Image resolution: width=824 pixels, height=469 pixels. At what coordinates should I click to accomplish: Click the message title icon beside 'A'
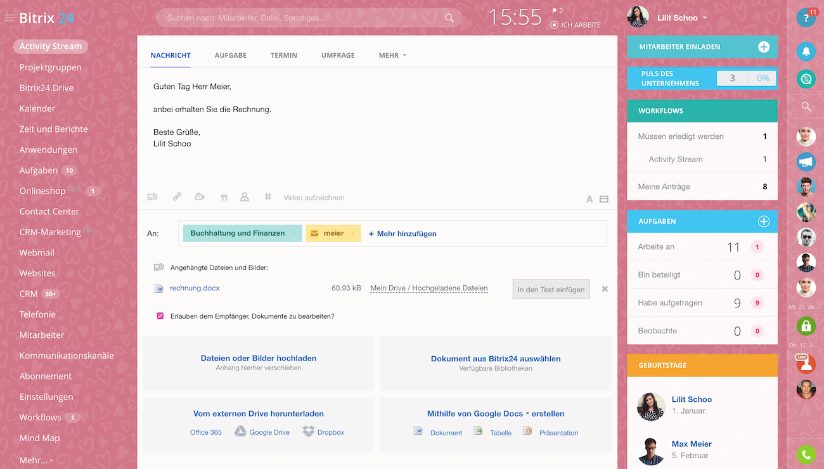(x=604, y=199)
